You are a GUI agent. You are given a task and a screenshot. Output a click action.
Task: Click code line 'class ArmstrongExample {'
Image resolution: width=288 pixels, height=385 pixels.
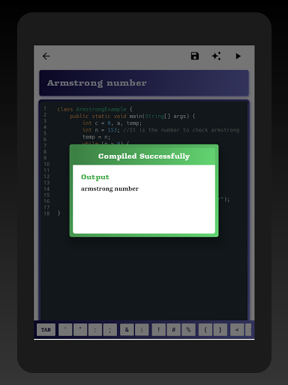point(94,109)
